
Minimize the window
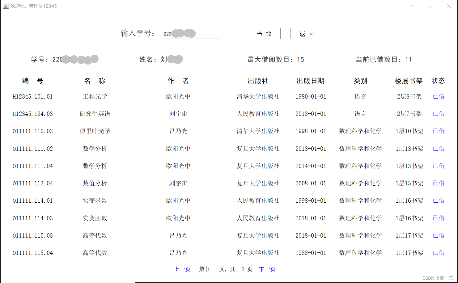(x=412, y=6)
